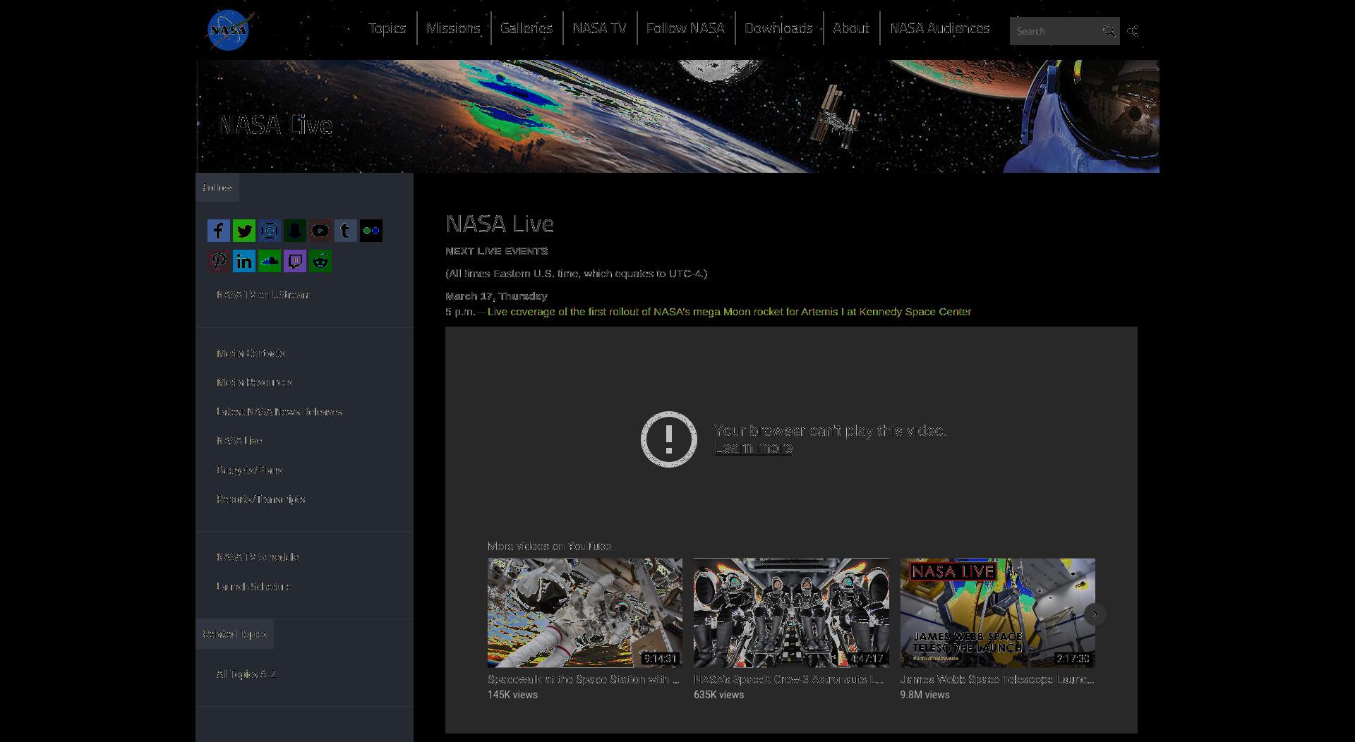Screen dimensions: 1355x742
Task: Click the James Webb Space Telescope Launch title
Action: point(997,679)
